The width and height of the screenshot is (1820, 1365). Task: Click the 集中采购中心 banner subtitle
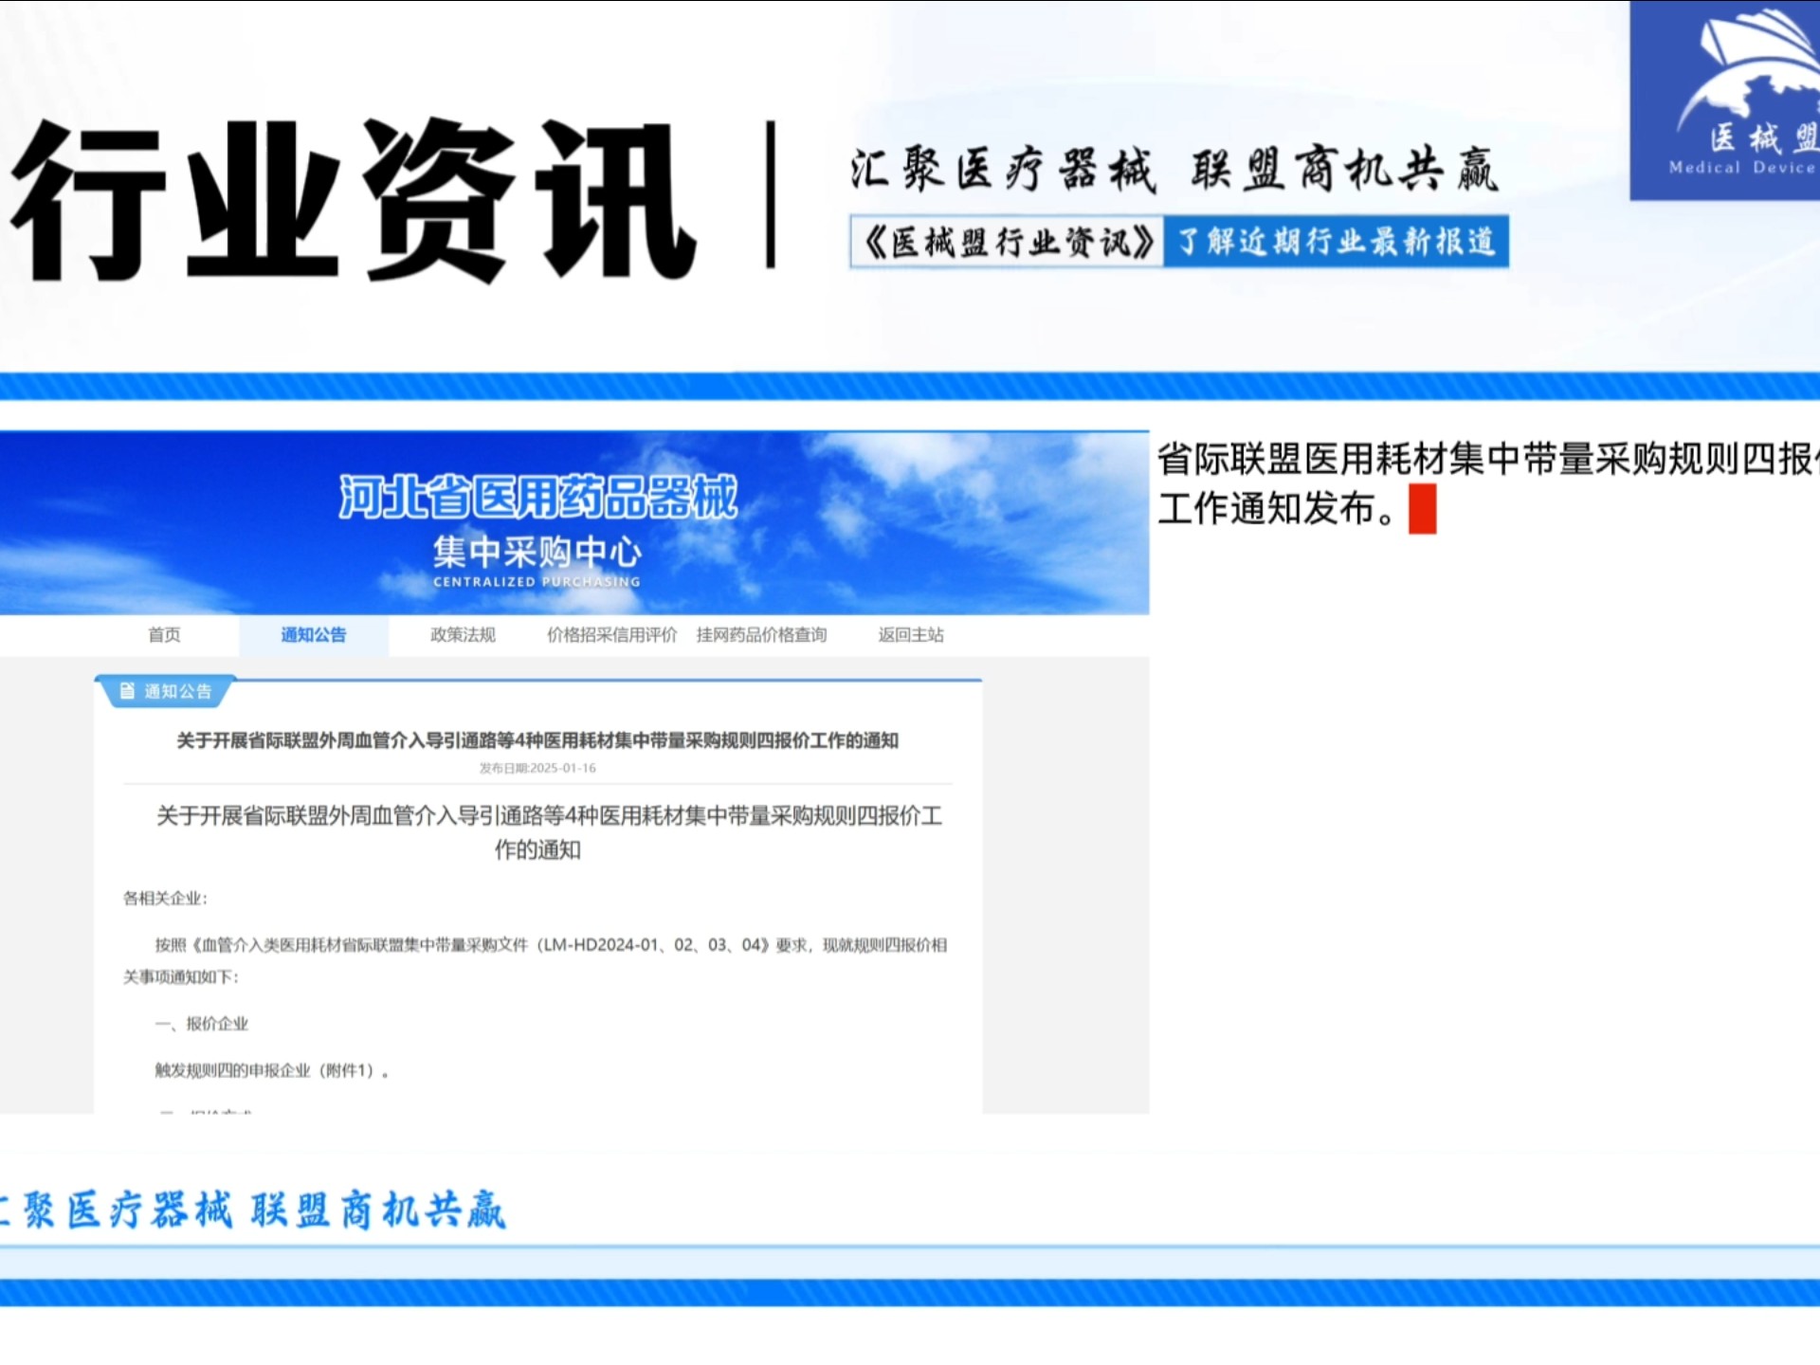click(537, 551)
